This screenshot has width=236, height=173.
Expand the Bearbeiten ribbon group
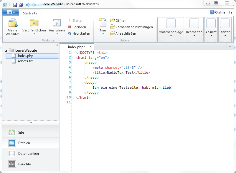click(194, 30)
